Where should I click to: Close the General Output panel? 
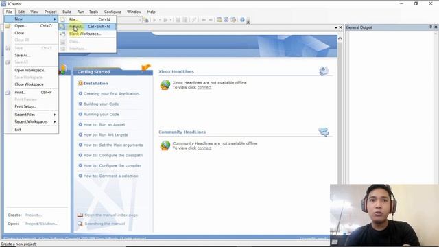(x=436, y=27)
